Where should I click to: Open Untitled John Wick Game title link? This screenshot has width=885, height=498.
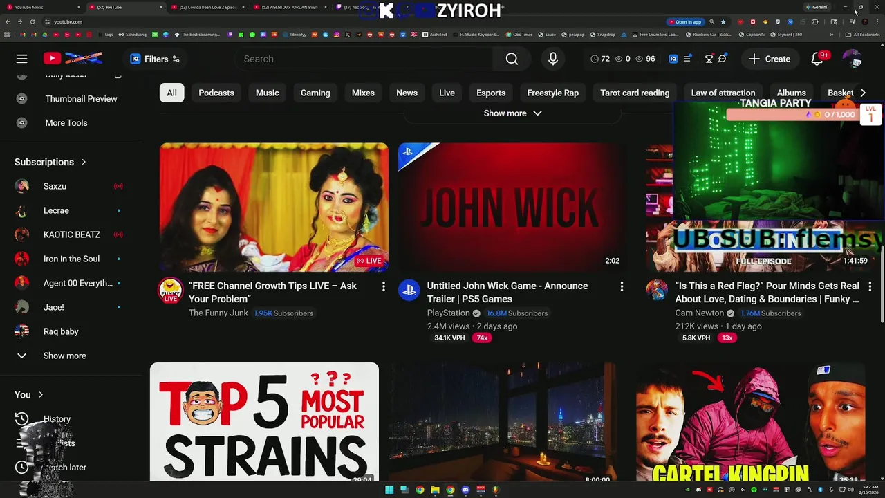pos(507,293)
